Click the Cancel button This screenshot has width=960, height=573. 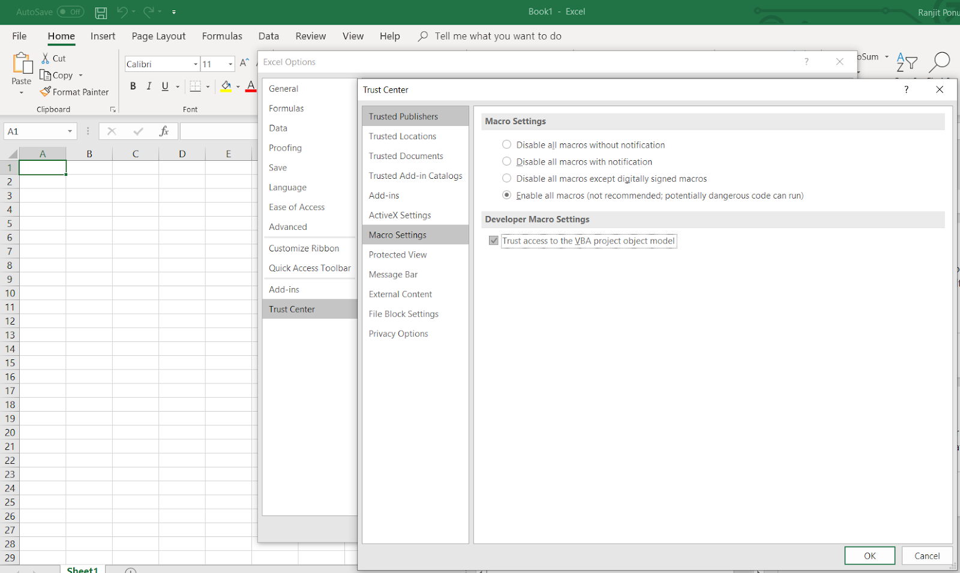pyautogui.click(x=926, y=556)
